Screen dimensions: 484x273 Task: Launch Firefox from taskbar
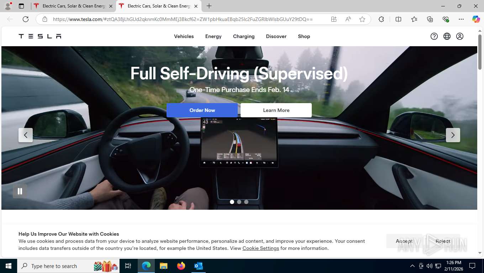(x=181, y=266)
